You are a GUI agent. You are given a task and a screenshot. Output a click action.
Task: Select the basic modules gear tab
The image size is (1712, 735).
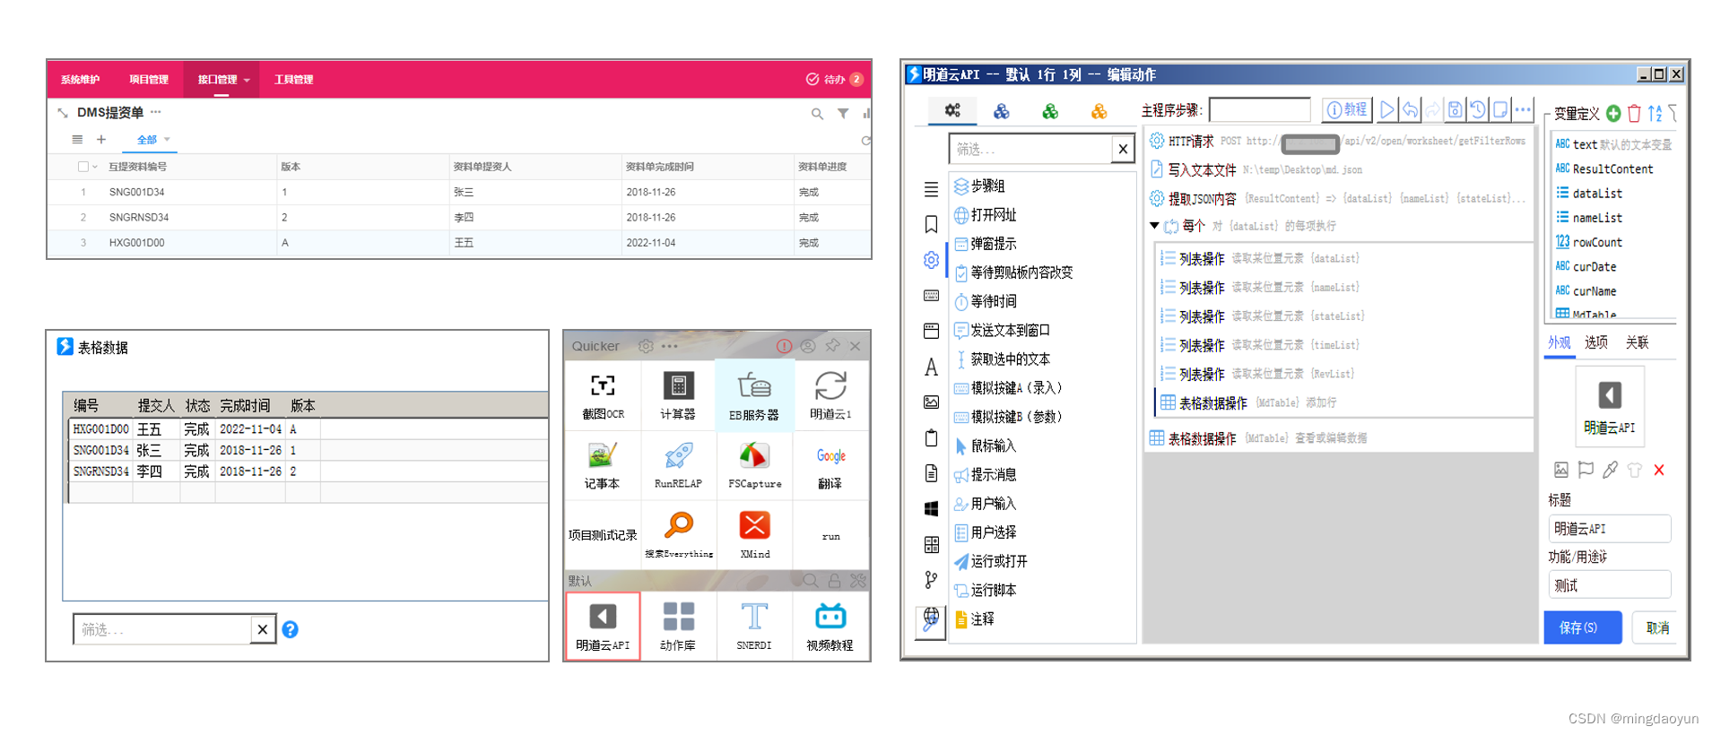(952, 110)
